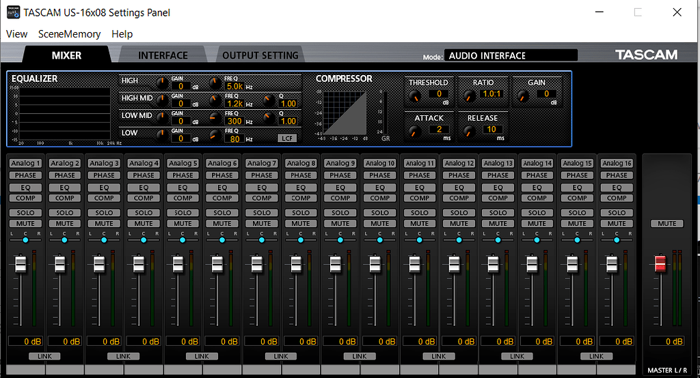The image size is (700, 378).
Task: Enable COMP on Analog 5
Action: (183, 198)
